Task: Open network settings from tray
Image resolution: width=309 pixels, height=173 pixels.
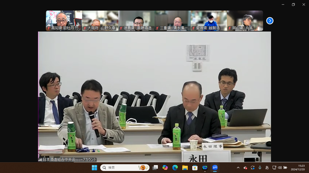Action: coord(274,168)
